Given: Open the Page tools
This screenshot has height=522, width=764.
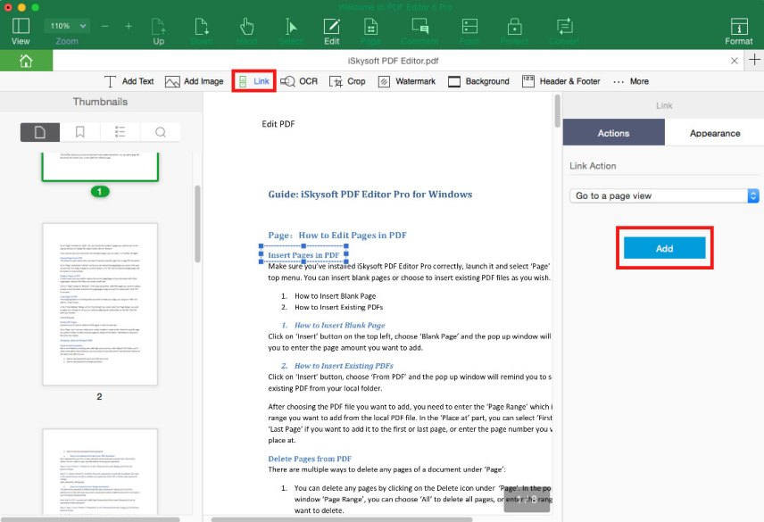Looking at the screenshot, I should click(370, 31).
